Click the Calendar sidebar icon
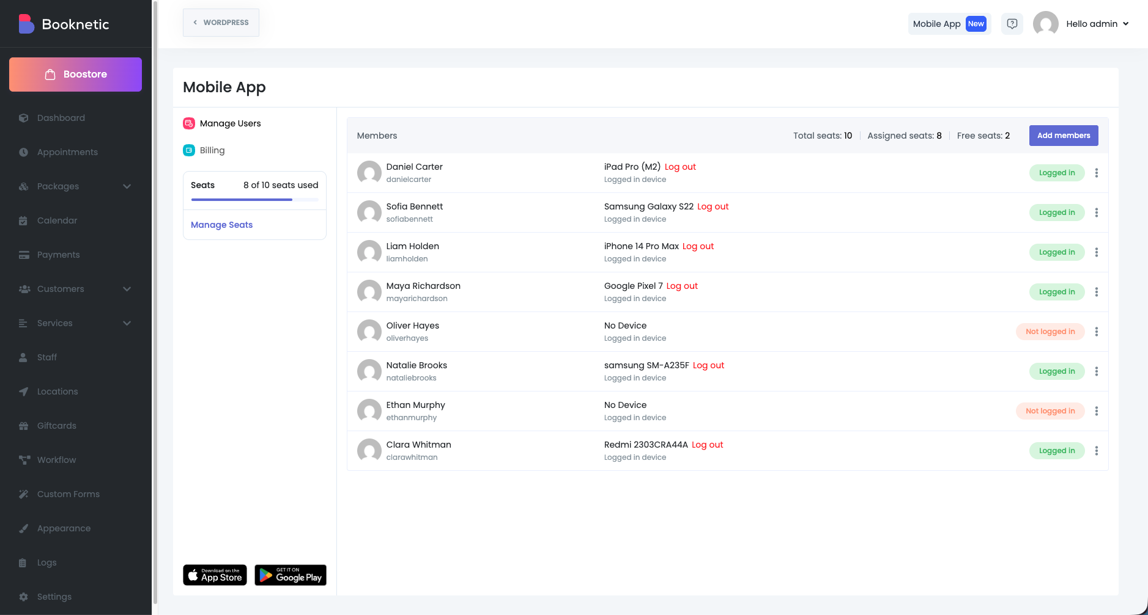 24,220
